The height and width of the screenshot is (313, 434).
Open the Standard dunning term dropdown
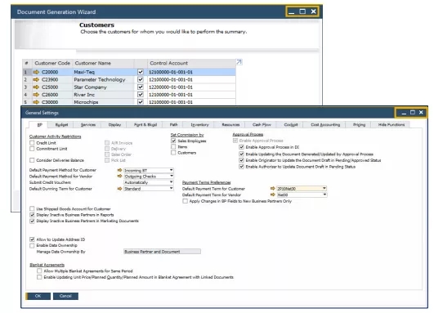click(x=171, y=189)
